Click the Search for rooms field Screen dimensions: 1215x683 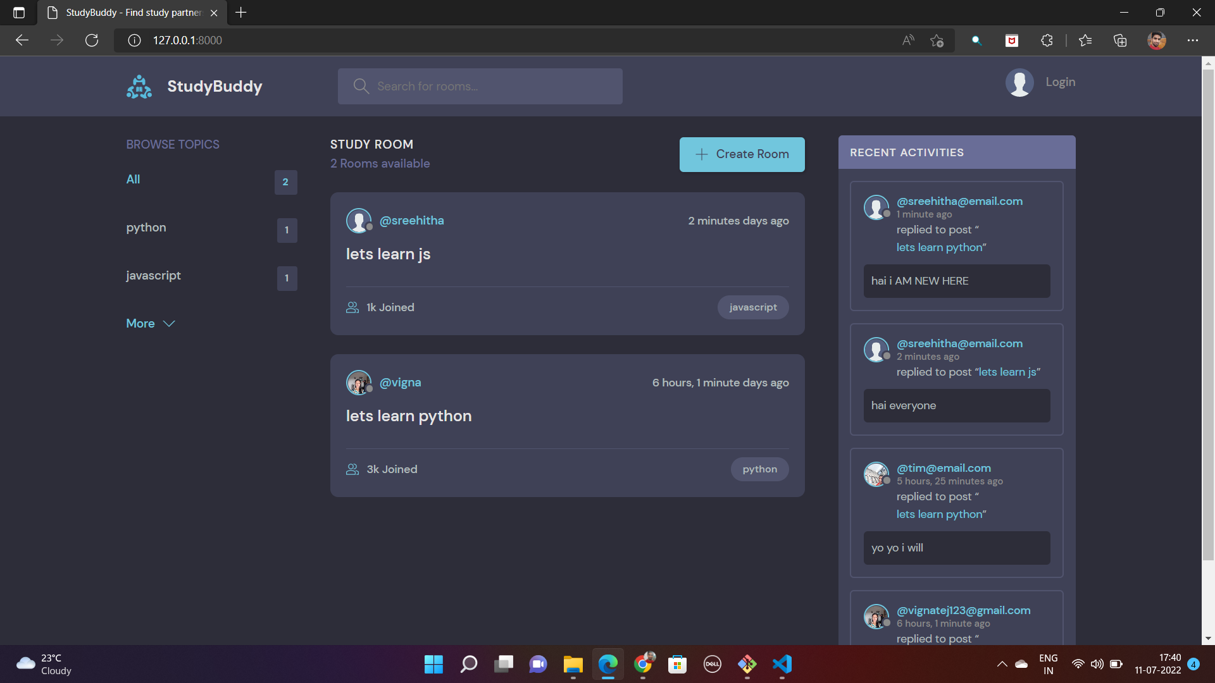click(480, 87)
